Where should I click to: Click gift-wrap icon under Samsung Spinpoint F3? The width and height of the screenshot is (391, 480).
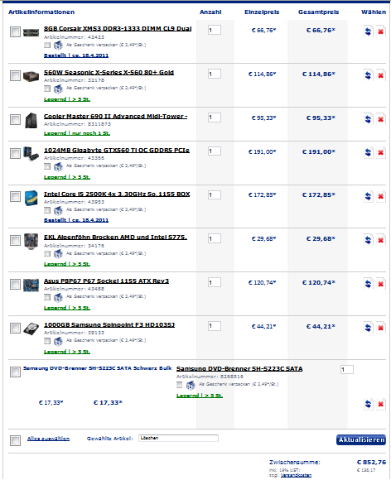[x=58, y=340]
